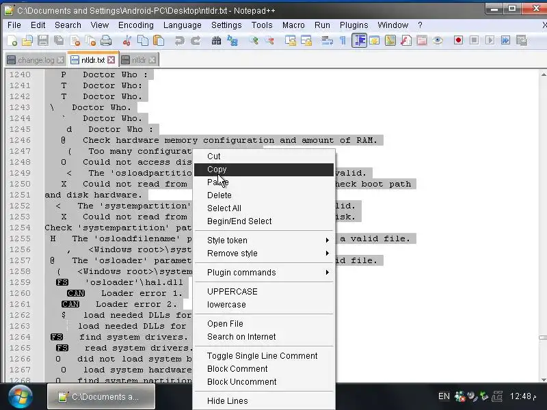Viewport: 547px width, 410px height.
Task: Click the Cut scissors toolbar icon
Action: click(x=126, y=41)
